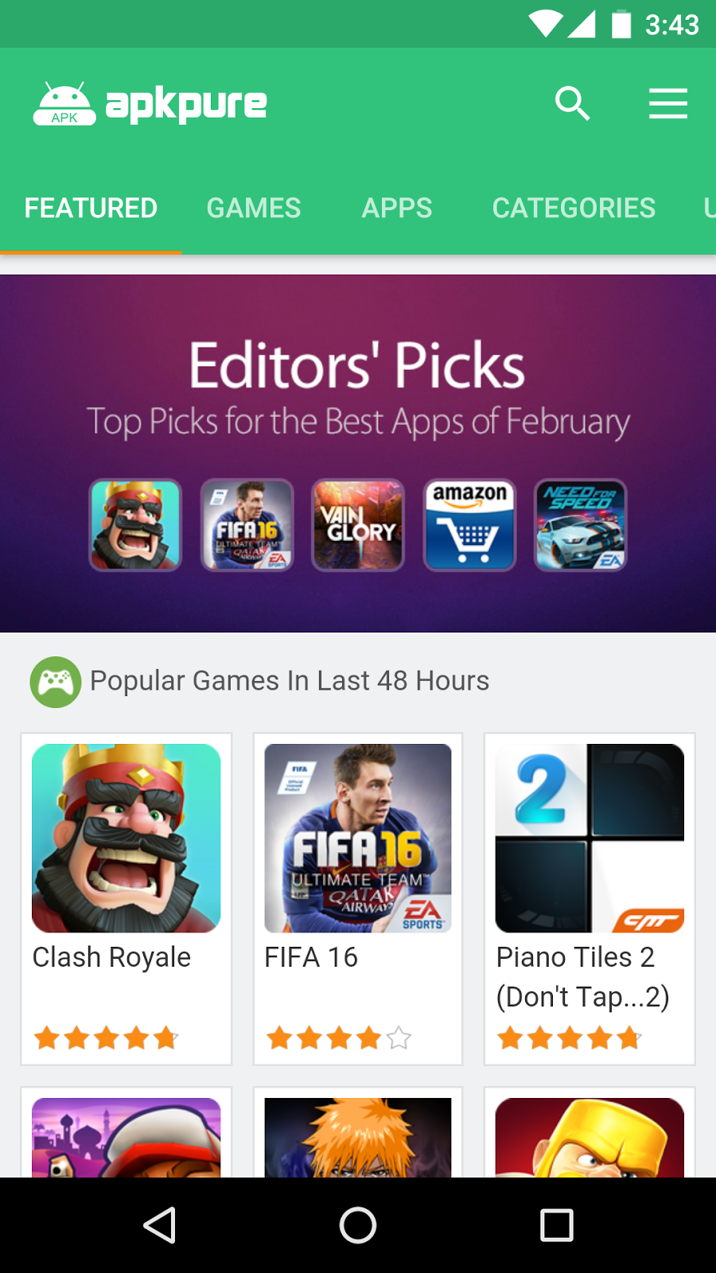This screenshot has width=716, height=1273.
Task: Open the Piano Tiles 2 thumbnail
Action: click(x=590, y=838)
